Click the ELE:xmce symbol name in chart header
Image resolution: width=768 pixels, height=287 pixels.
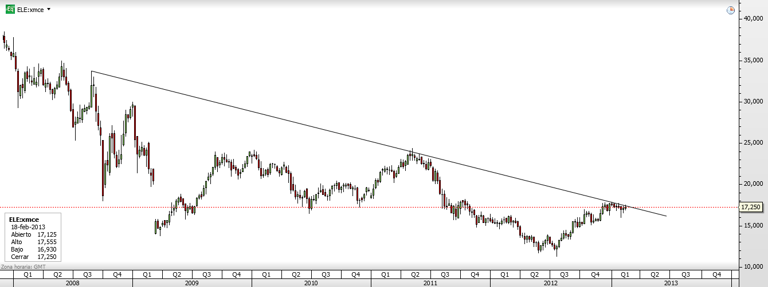[x=30, y=10]
